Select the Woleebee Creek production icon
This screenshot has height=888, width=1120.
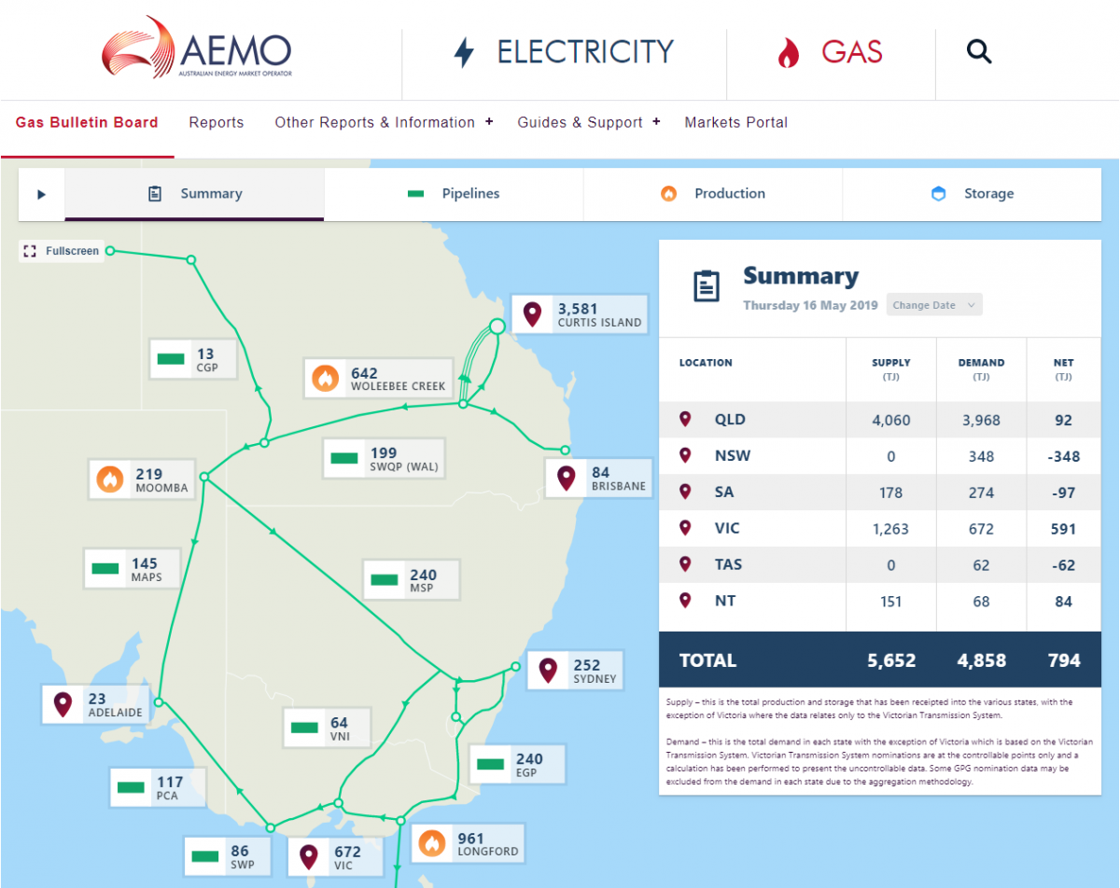325,378
